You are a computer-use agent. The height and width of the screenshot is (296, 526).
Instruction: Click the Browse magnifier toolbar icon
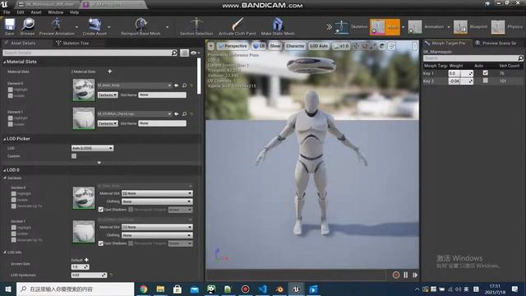click(27, 25)
